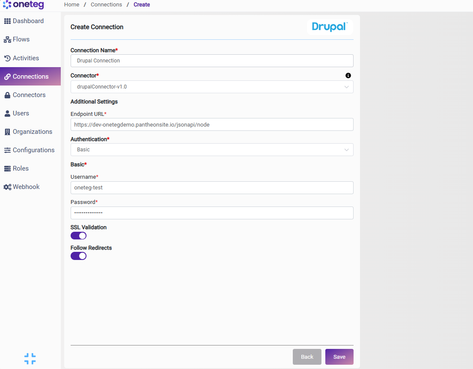The height and width of the screenshot is (369, 473).
Task: Open the Connections breadcrumb link
Action: click(x=106, y=5)
